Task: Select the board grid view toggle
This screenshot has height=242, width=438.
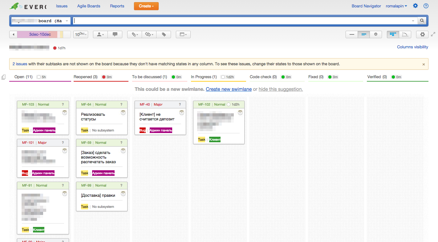Action: click(393, 34)
